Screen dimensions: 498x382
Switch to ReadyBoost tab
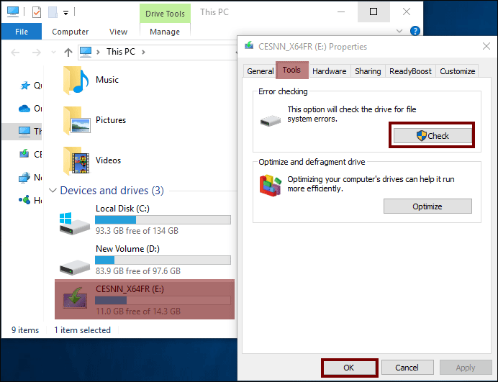410,71
